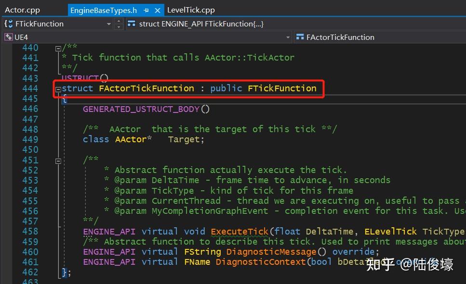Click the struct icon beside the ENGINE_API breadcrumb
The height and width of the screenshot is (284, 466).
coord(132,24)
